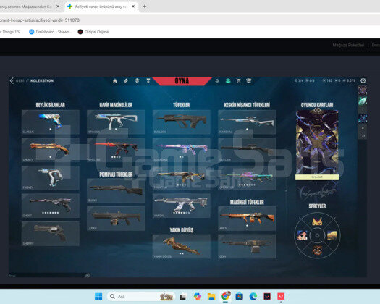
Task: Go back using the Geri arrow
Action: [12, 81]
